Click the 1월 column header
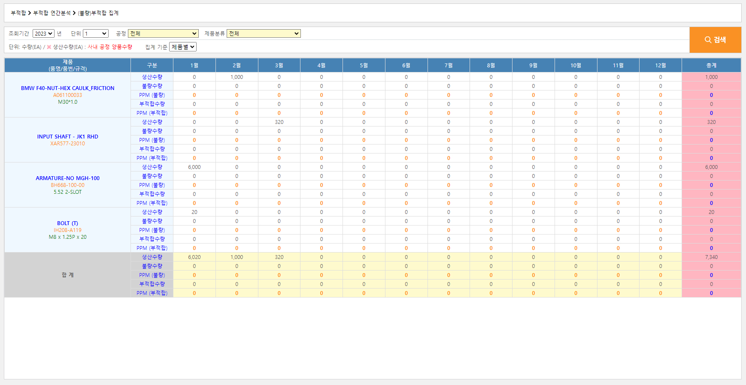This screenshot has width=746, height=385. point(194,65)
